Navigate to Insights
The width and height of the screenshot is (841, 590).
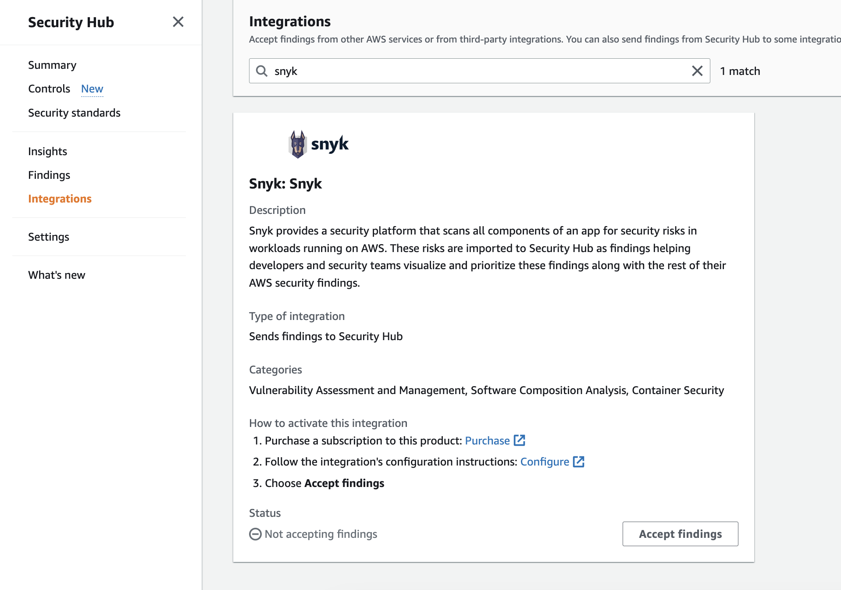47,151
